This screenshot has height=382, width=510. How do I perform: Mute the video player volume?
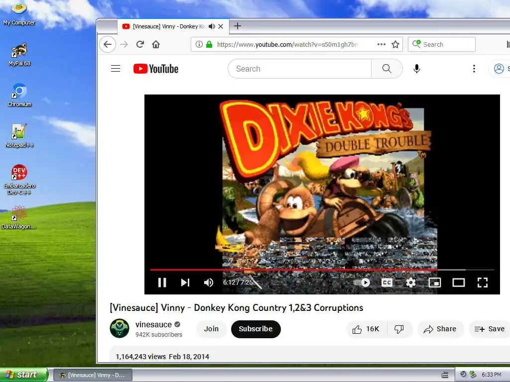[x=209, y=283]
